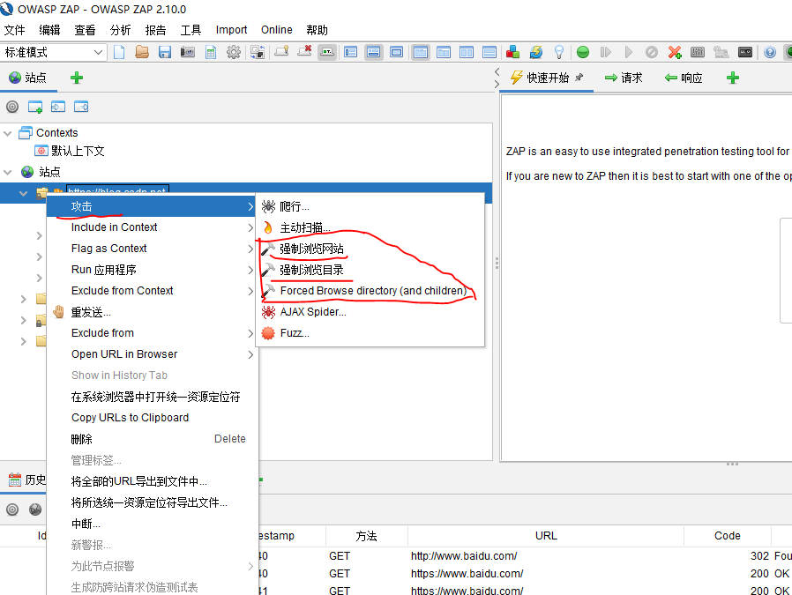This screenshot has height=595, width=792.
Task: Select Forced Browse directory (and children)
Action: [x=370, y=291]
